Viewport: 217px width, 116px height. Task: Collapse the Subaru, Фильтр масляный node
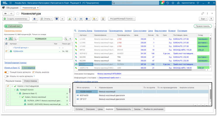point(20,97)
